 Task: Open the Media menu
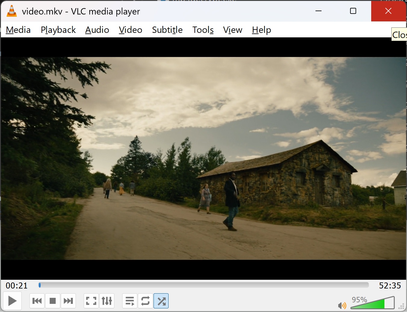(18, 30)
